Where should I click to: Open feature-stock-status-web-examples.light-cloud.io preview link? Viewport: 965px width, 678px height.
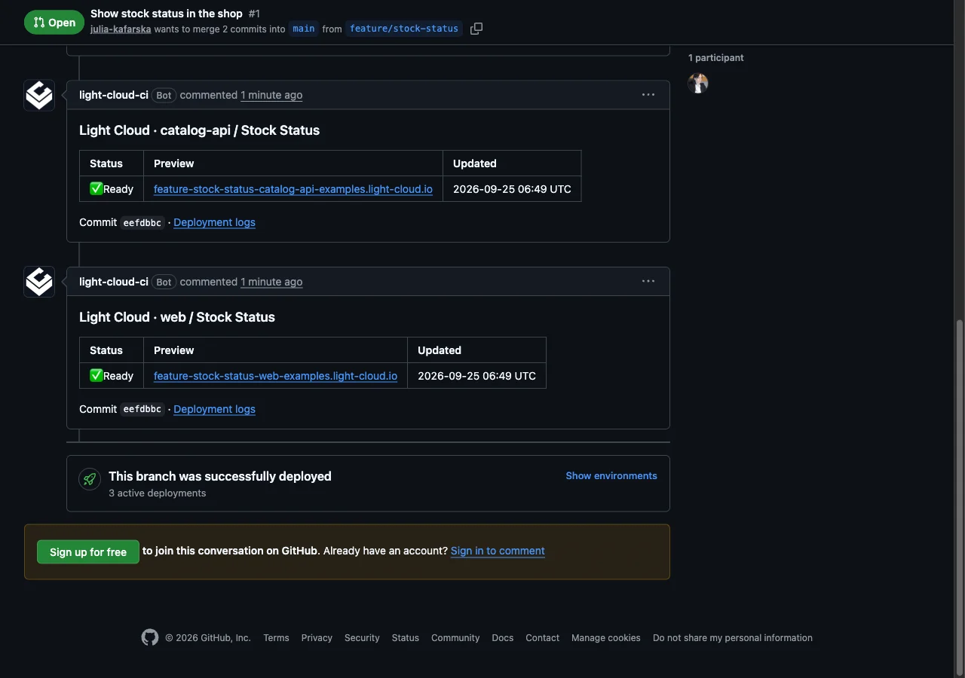[x=275, y=376]
